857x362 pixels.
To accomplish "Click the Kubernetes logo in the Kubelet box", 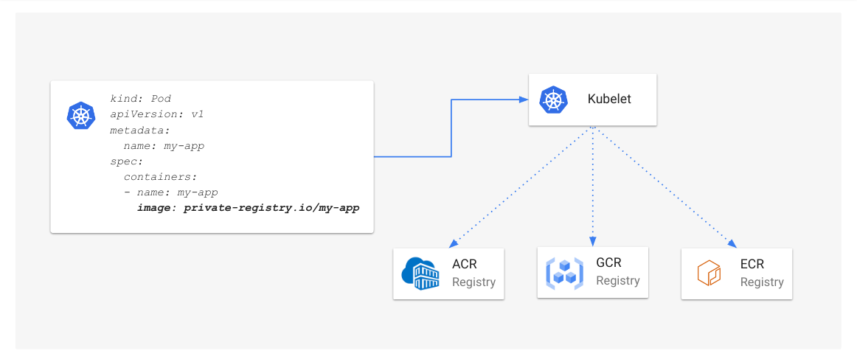I will (553, 100).
